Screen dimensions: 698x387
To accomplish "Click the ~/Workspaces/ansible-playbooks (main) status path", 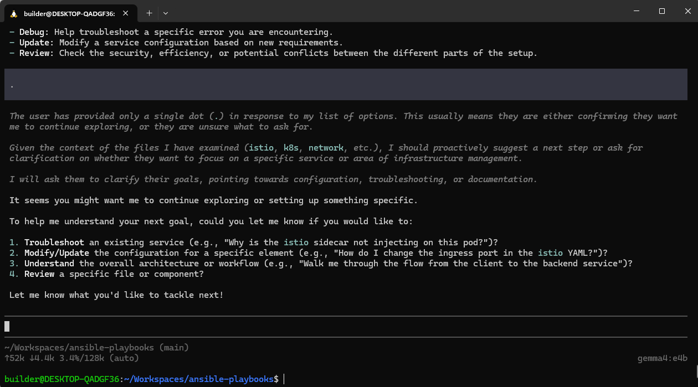I will tap(96, 348).
